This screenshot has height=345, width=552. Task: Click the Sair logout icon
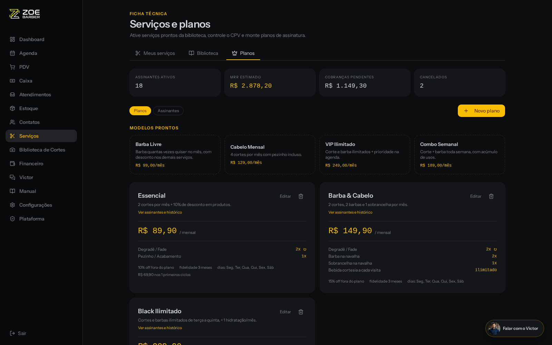pyautogui.click(x=12, y=333)
